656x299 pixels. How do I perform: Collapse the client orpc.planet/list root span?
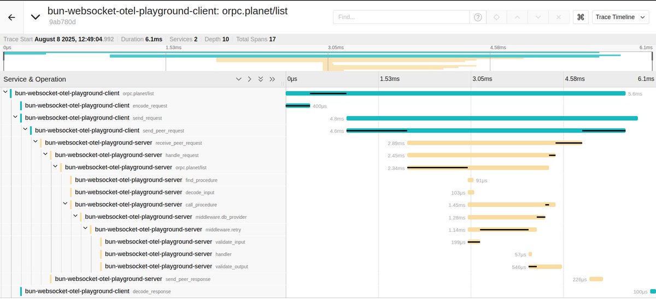(5, 93)
